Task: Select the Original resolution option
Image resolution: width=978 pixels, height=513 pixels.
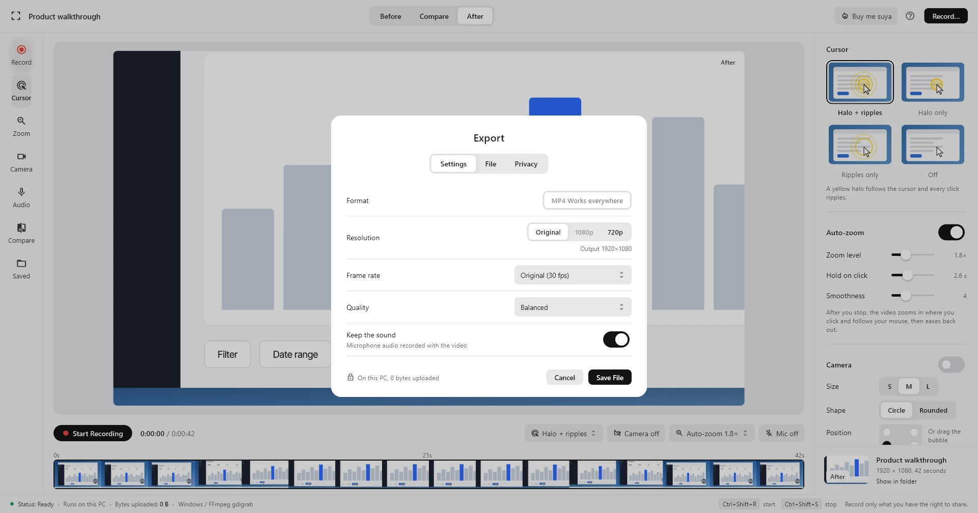Action: point(548,232)
